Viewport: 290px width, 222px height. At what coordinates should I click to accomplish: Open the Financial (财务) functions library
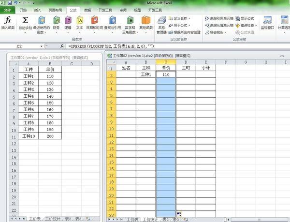tap(57, 23)
